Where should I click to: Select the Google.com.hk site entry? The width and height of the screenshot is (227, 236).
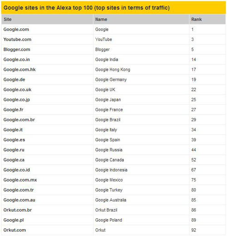tap(20, 69)
